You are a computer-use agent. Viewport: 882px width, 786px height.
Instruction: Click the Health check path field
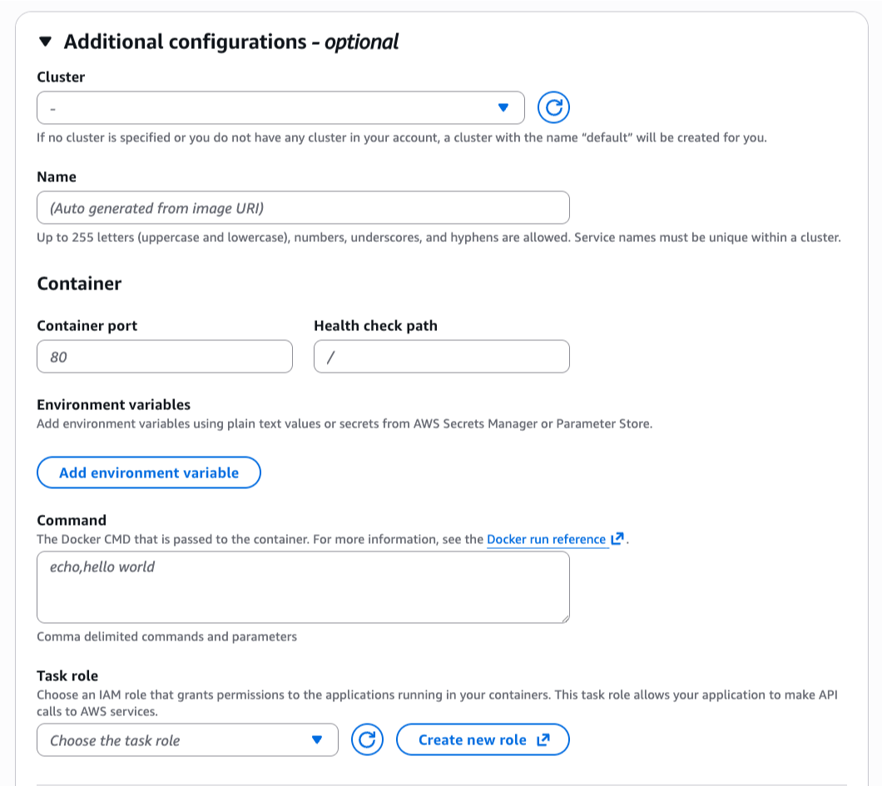(441, 357)
